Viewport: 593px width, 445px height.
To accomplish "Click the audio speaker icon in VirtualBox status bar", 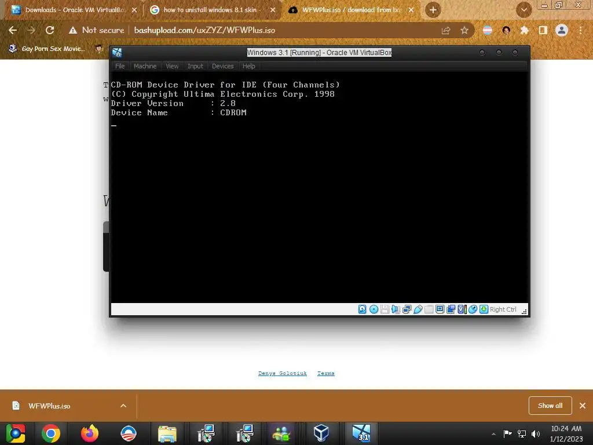I will [x=396, y=309].
